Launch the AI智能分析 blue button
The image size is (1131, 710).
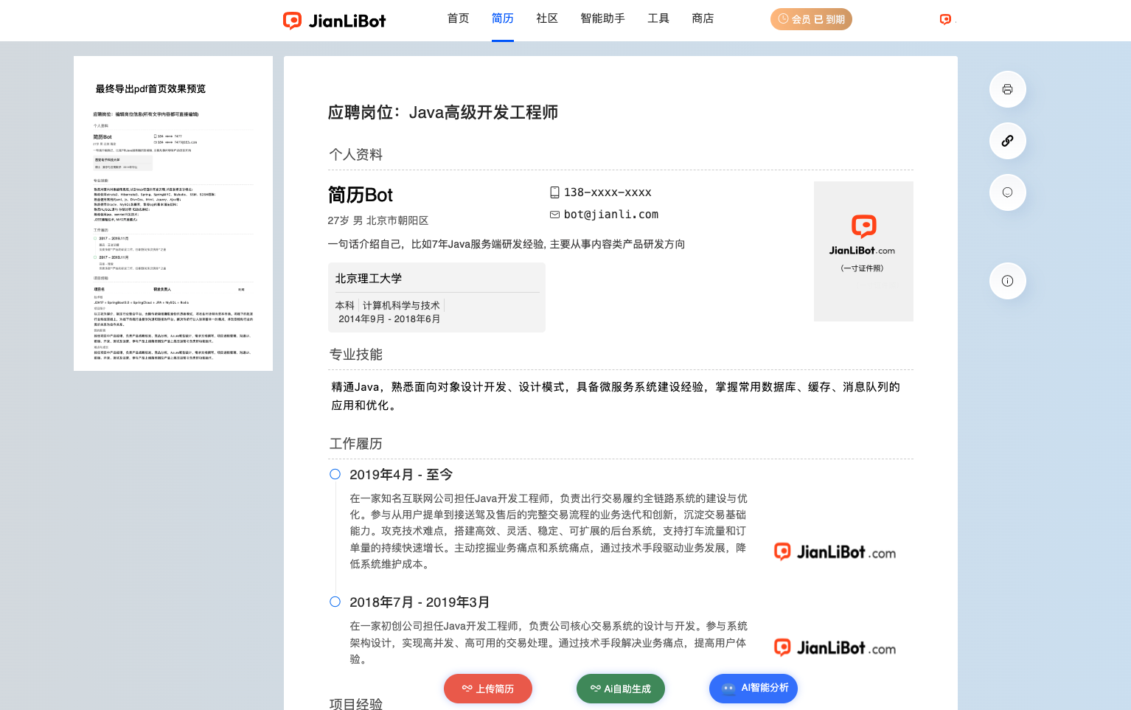coord(753,688)
